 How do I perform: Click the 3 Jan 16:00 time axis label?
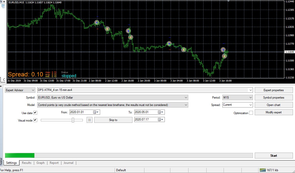[x=225, y=81]
